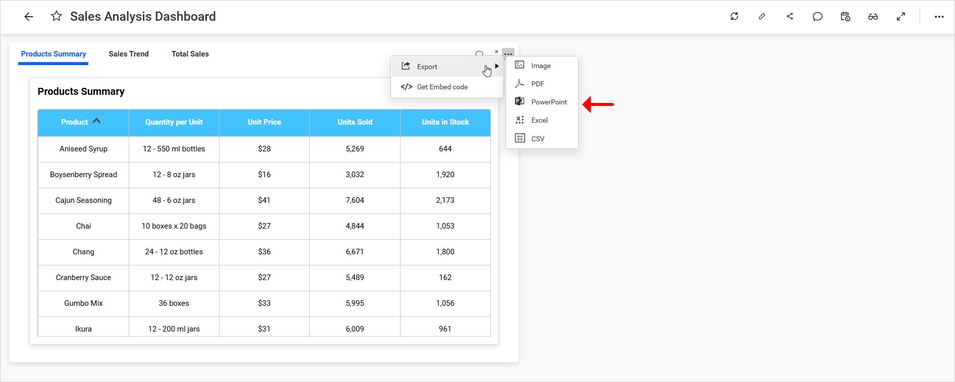This screenshot has height=382, width=955.
Task: Click the CSV grid icon
Action: [x=520, y=138]
